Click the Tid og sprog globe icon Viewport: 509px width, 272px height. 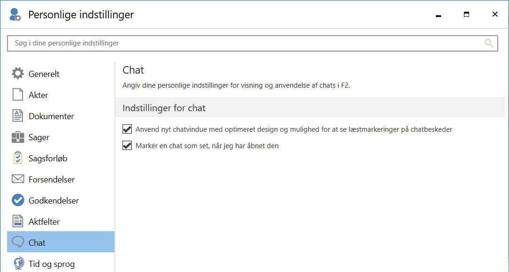[18, 264]
